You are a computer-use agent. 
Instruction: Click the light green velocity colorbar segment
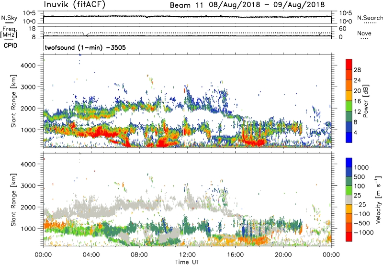click(x=349, y=190)
